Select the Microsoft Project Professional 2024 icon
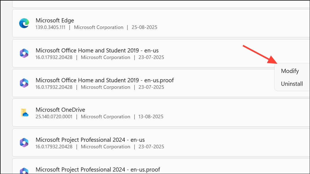 24,143
